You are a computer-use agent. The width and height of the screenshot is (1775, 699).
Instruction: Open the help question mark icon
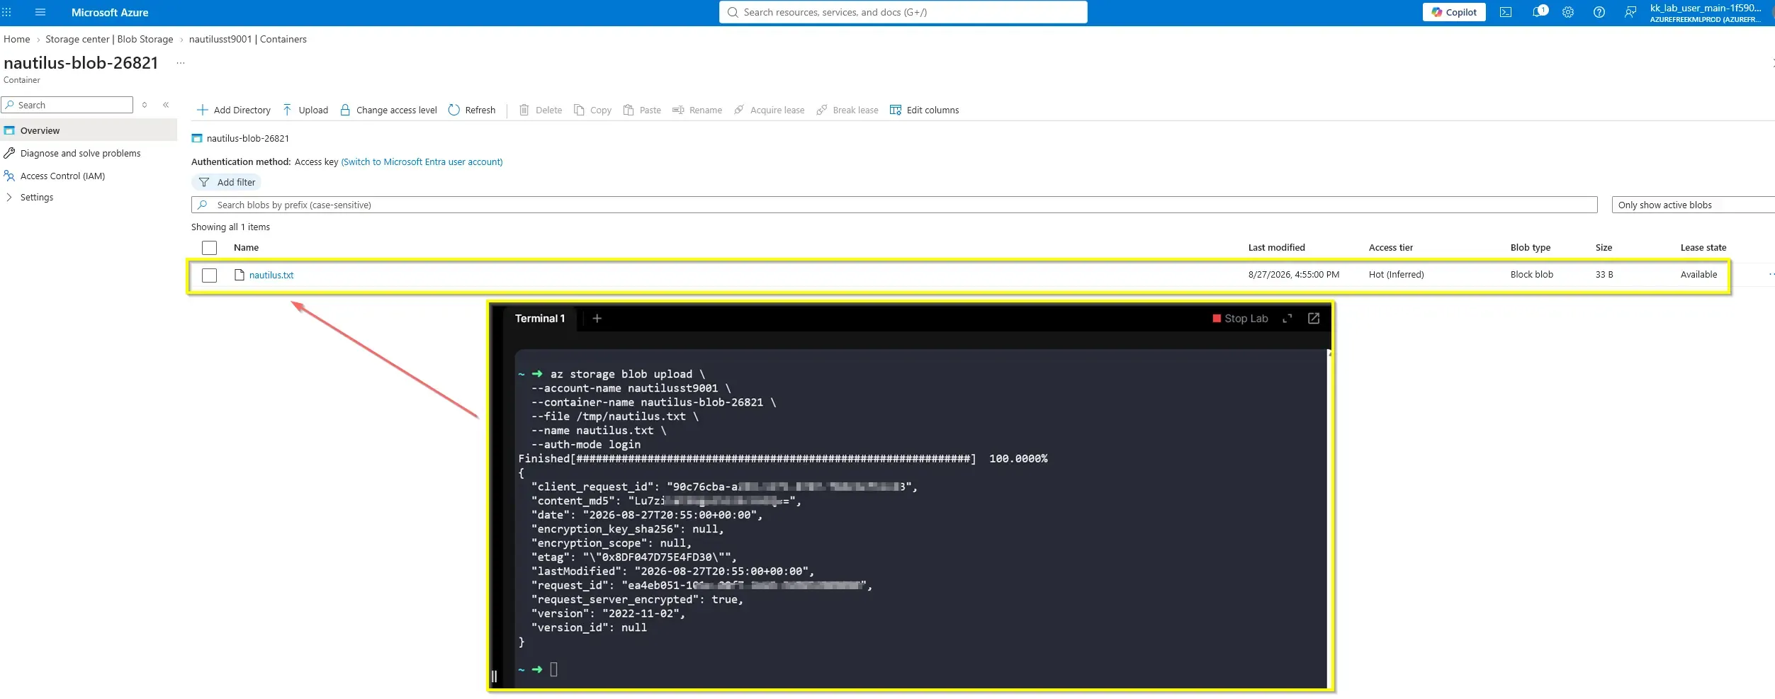[x=1599, y=12]
